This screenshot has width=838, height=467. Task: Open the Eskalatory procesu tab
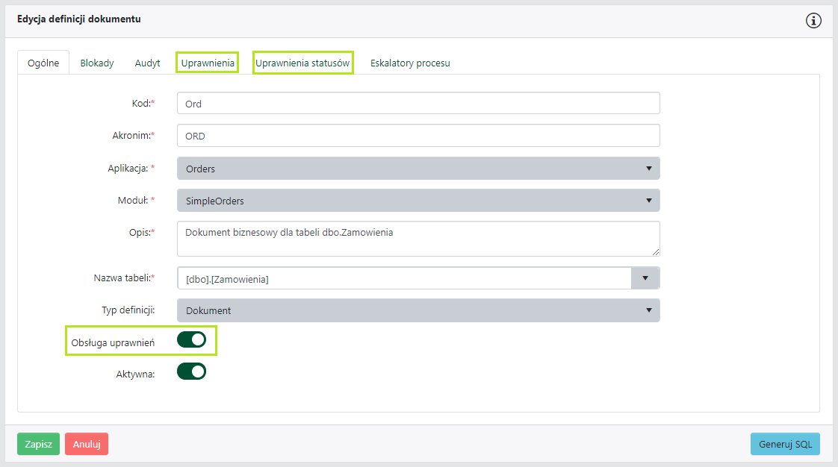tap(410, 63)
